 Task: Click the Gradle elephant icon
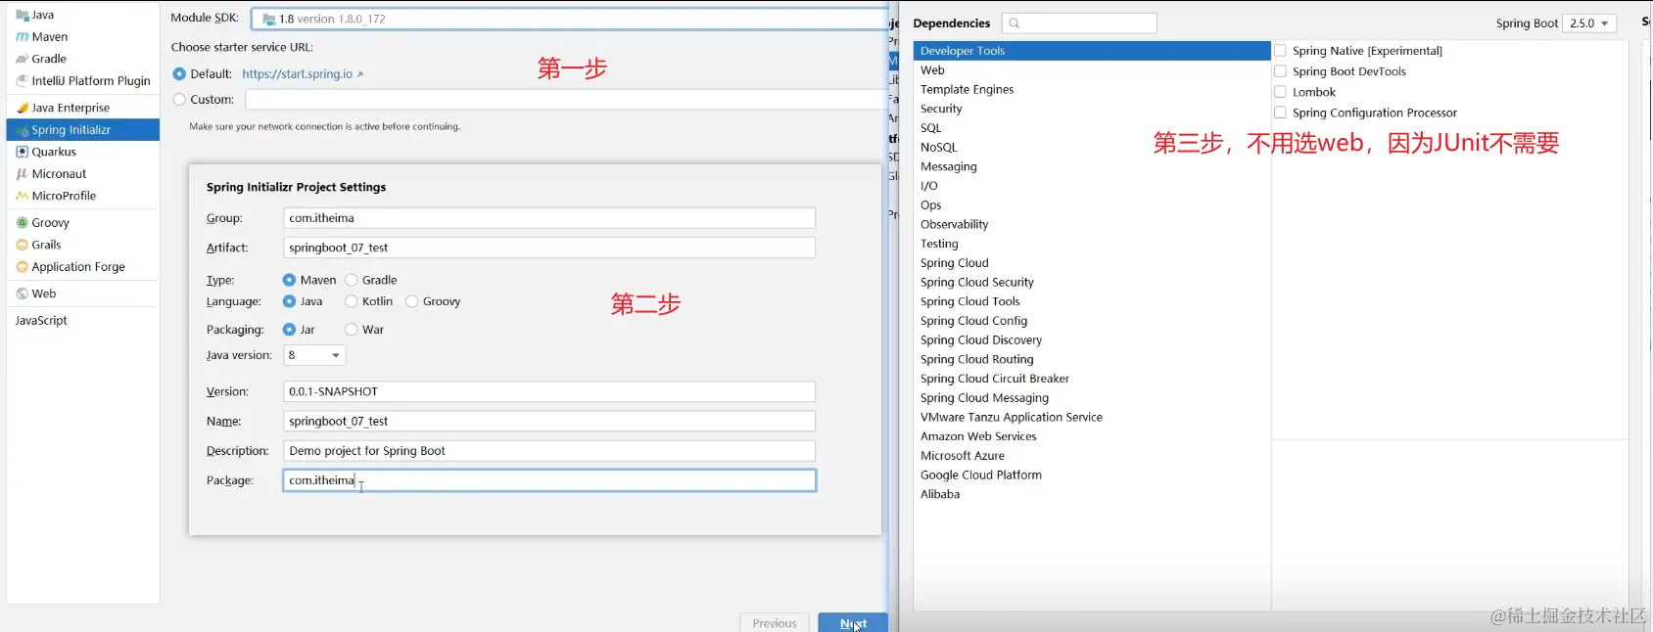[22, 59]
